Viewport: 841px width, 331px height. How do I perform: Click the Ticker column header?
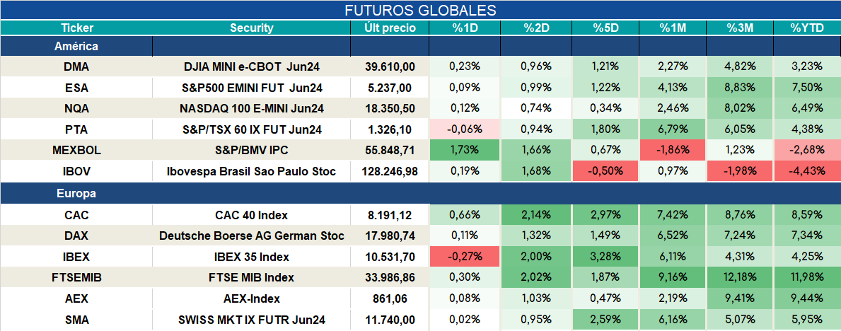coord(76,28)
